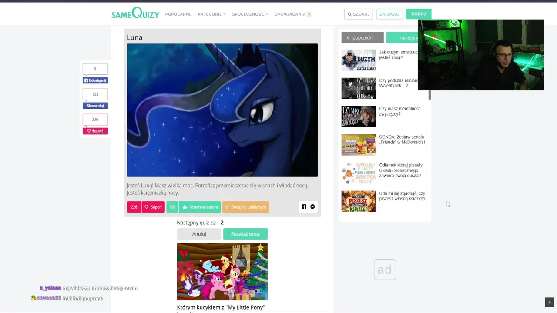
Task: Share result via Messenger icon
Action: 312,207
